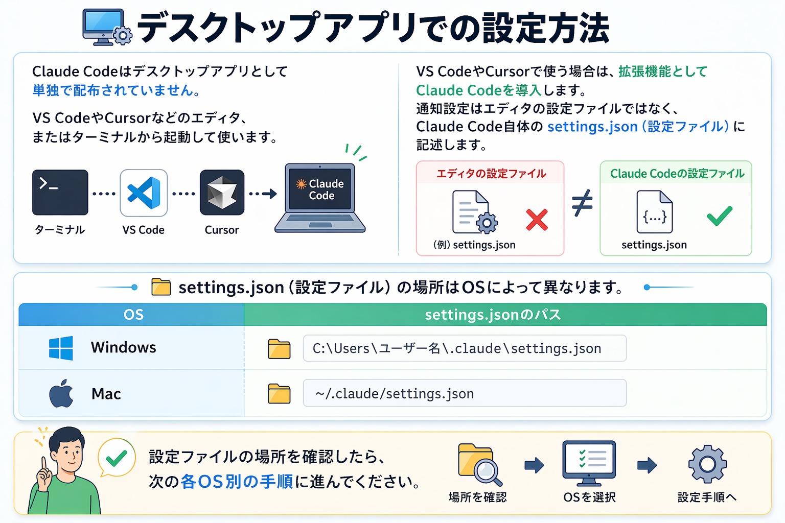Click the green check mark beside settings.json
The width and height of the screenshot is (785, 523).
[x=720, y=216]
